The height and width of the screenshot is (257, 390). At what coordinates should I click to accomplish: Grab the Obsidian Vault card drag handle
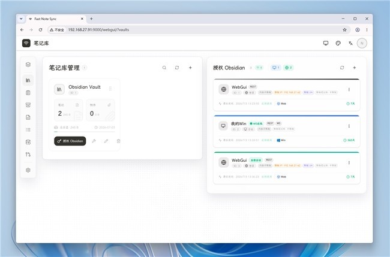(110, 89)
